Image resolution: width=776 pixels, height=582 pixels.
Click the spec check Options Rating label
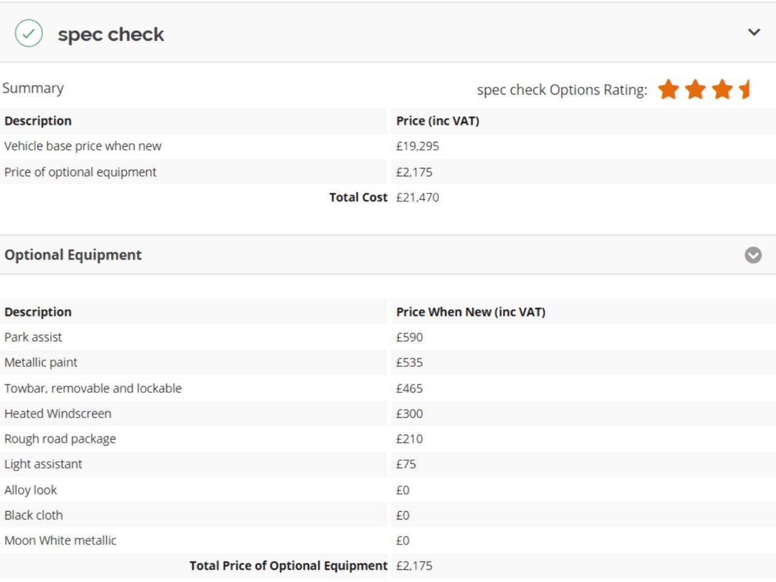(561, 90)
